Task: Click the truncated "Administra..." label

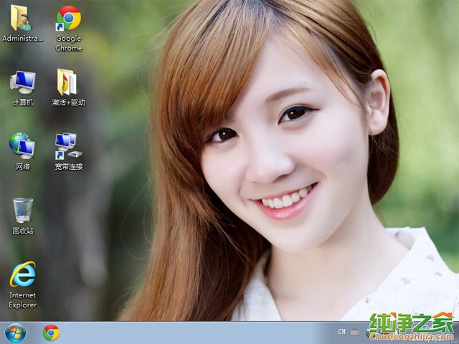Action: coord(23,38)
